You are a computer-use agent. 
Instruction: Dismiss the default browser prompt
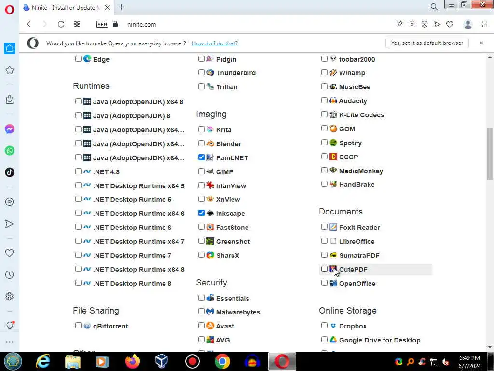point(481,43)
